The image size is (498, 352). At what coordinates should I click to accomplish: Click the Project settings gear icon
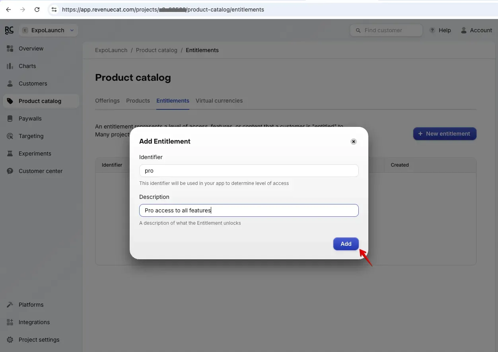pos(10,340)
